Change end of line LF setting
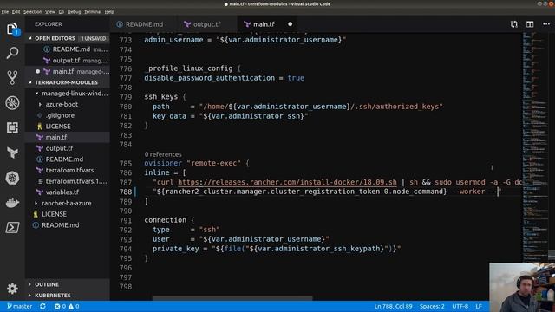 pyautogui.click(x=479, y=306)
